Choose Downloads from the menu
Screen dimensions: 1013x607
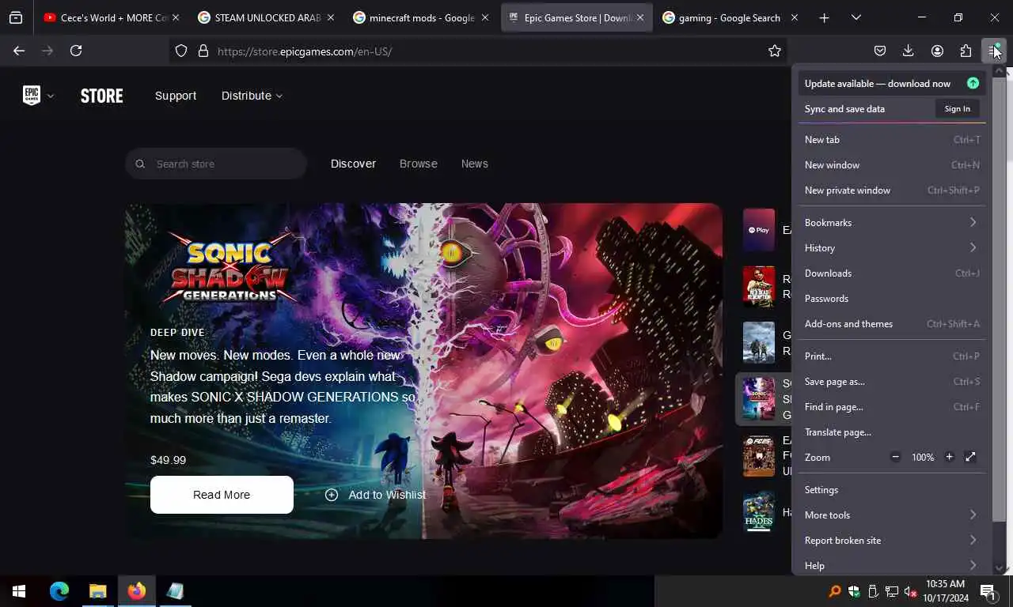[x=892, y=273]
